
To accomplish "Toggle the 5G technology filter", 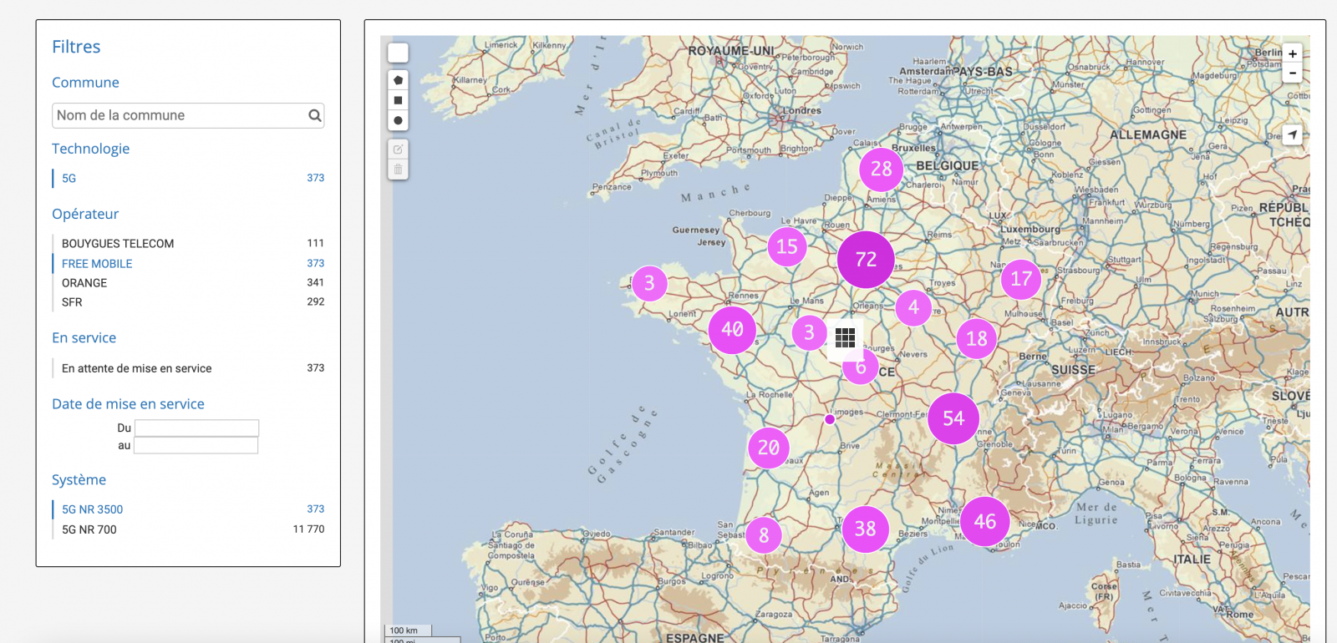I will tap(69, 179).
